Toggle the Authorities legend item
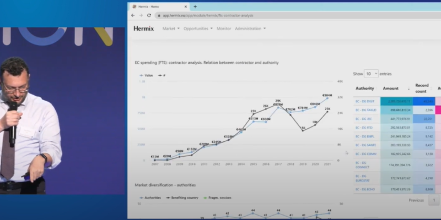This screenshot has width=441, height=220. 150,197
